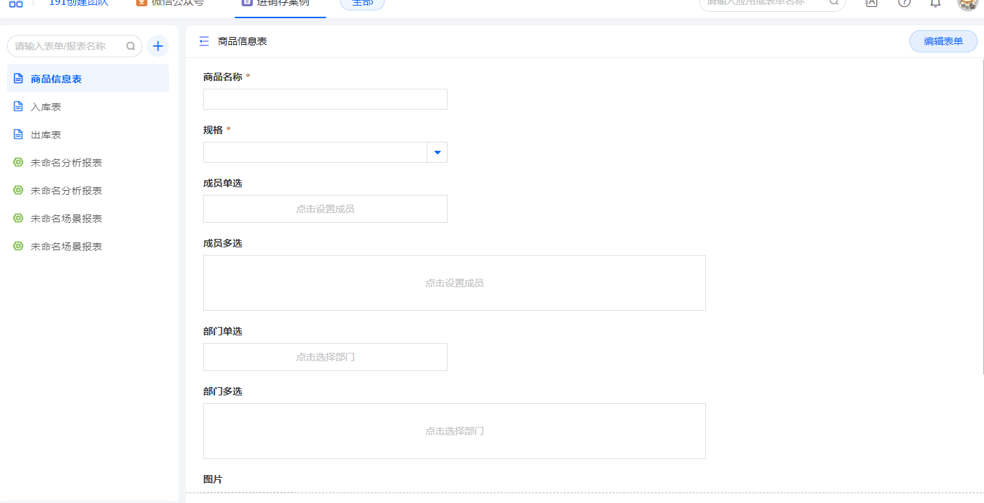Open 出库表 form in the sidebar

(x=46, y=135)
